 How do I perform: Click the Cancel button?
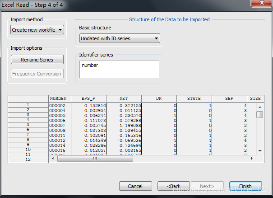[x=135, y=186]
